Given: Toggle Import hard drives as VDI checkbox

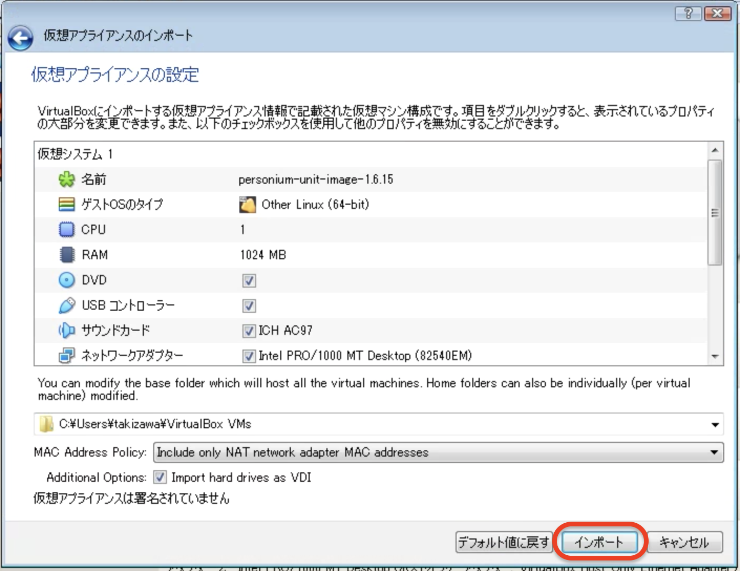Looking at the screenshot, I should point(160,477).
